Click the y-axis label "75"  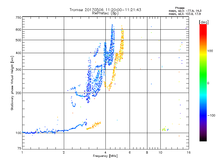[19, 148]
